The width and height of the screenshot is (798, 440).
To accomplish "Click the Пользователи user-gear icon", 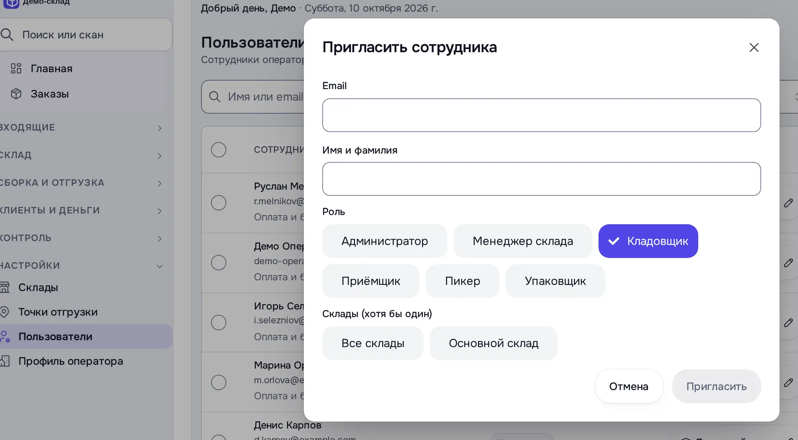I will pos(5,337).
